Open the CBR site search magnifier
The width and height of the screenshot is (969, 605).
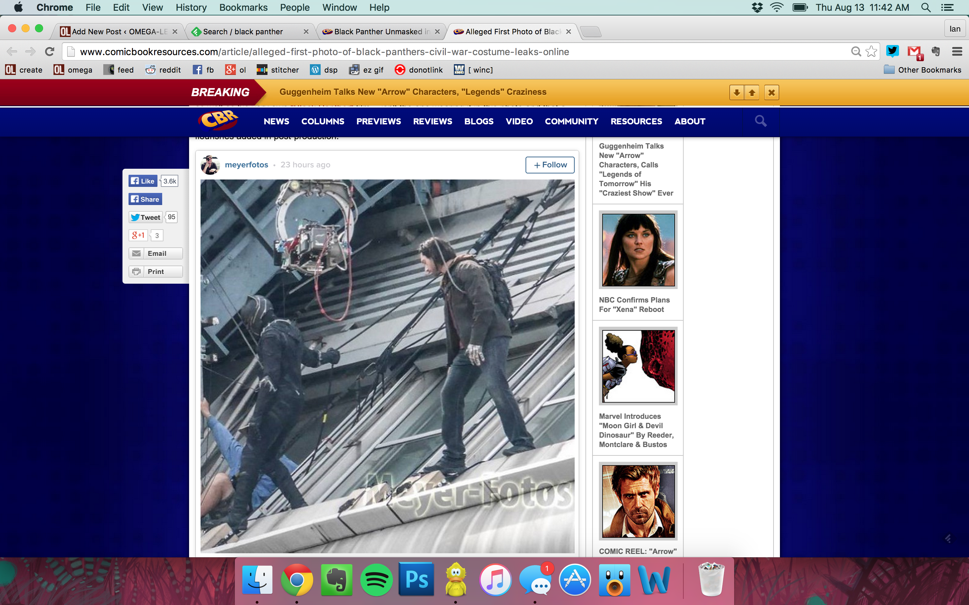[x=760, y=121]
